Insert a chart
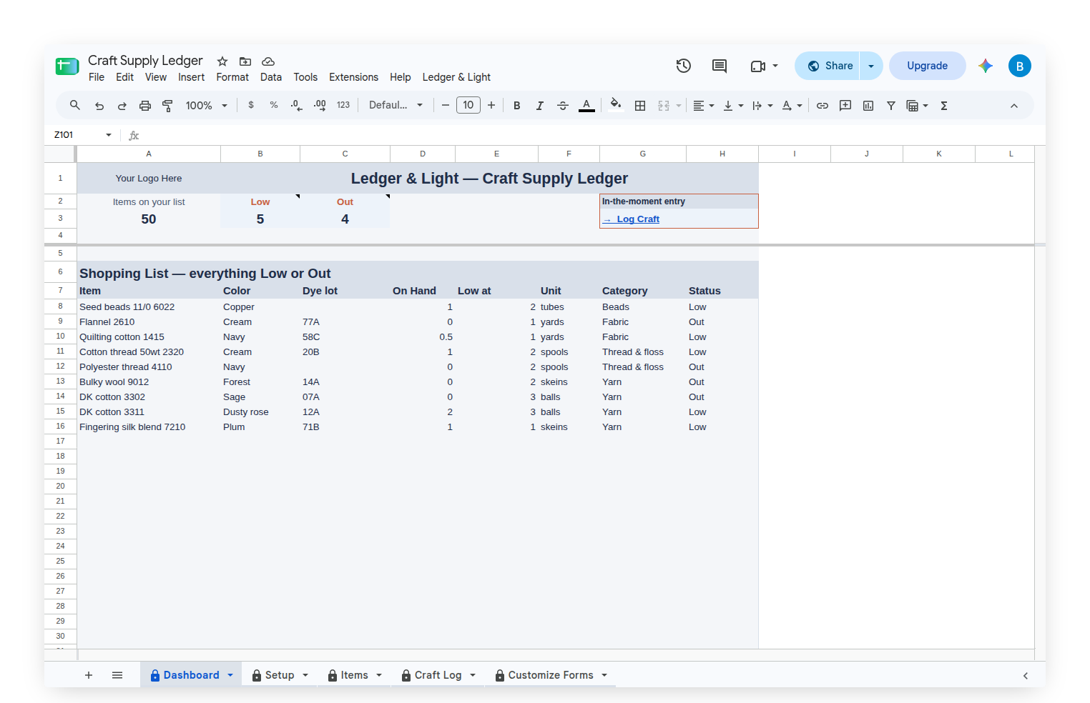 coord(868,106)
